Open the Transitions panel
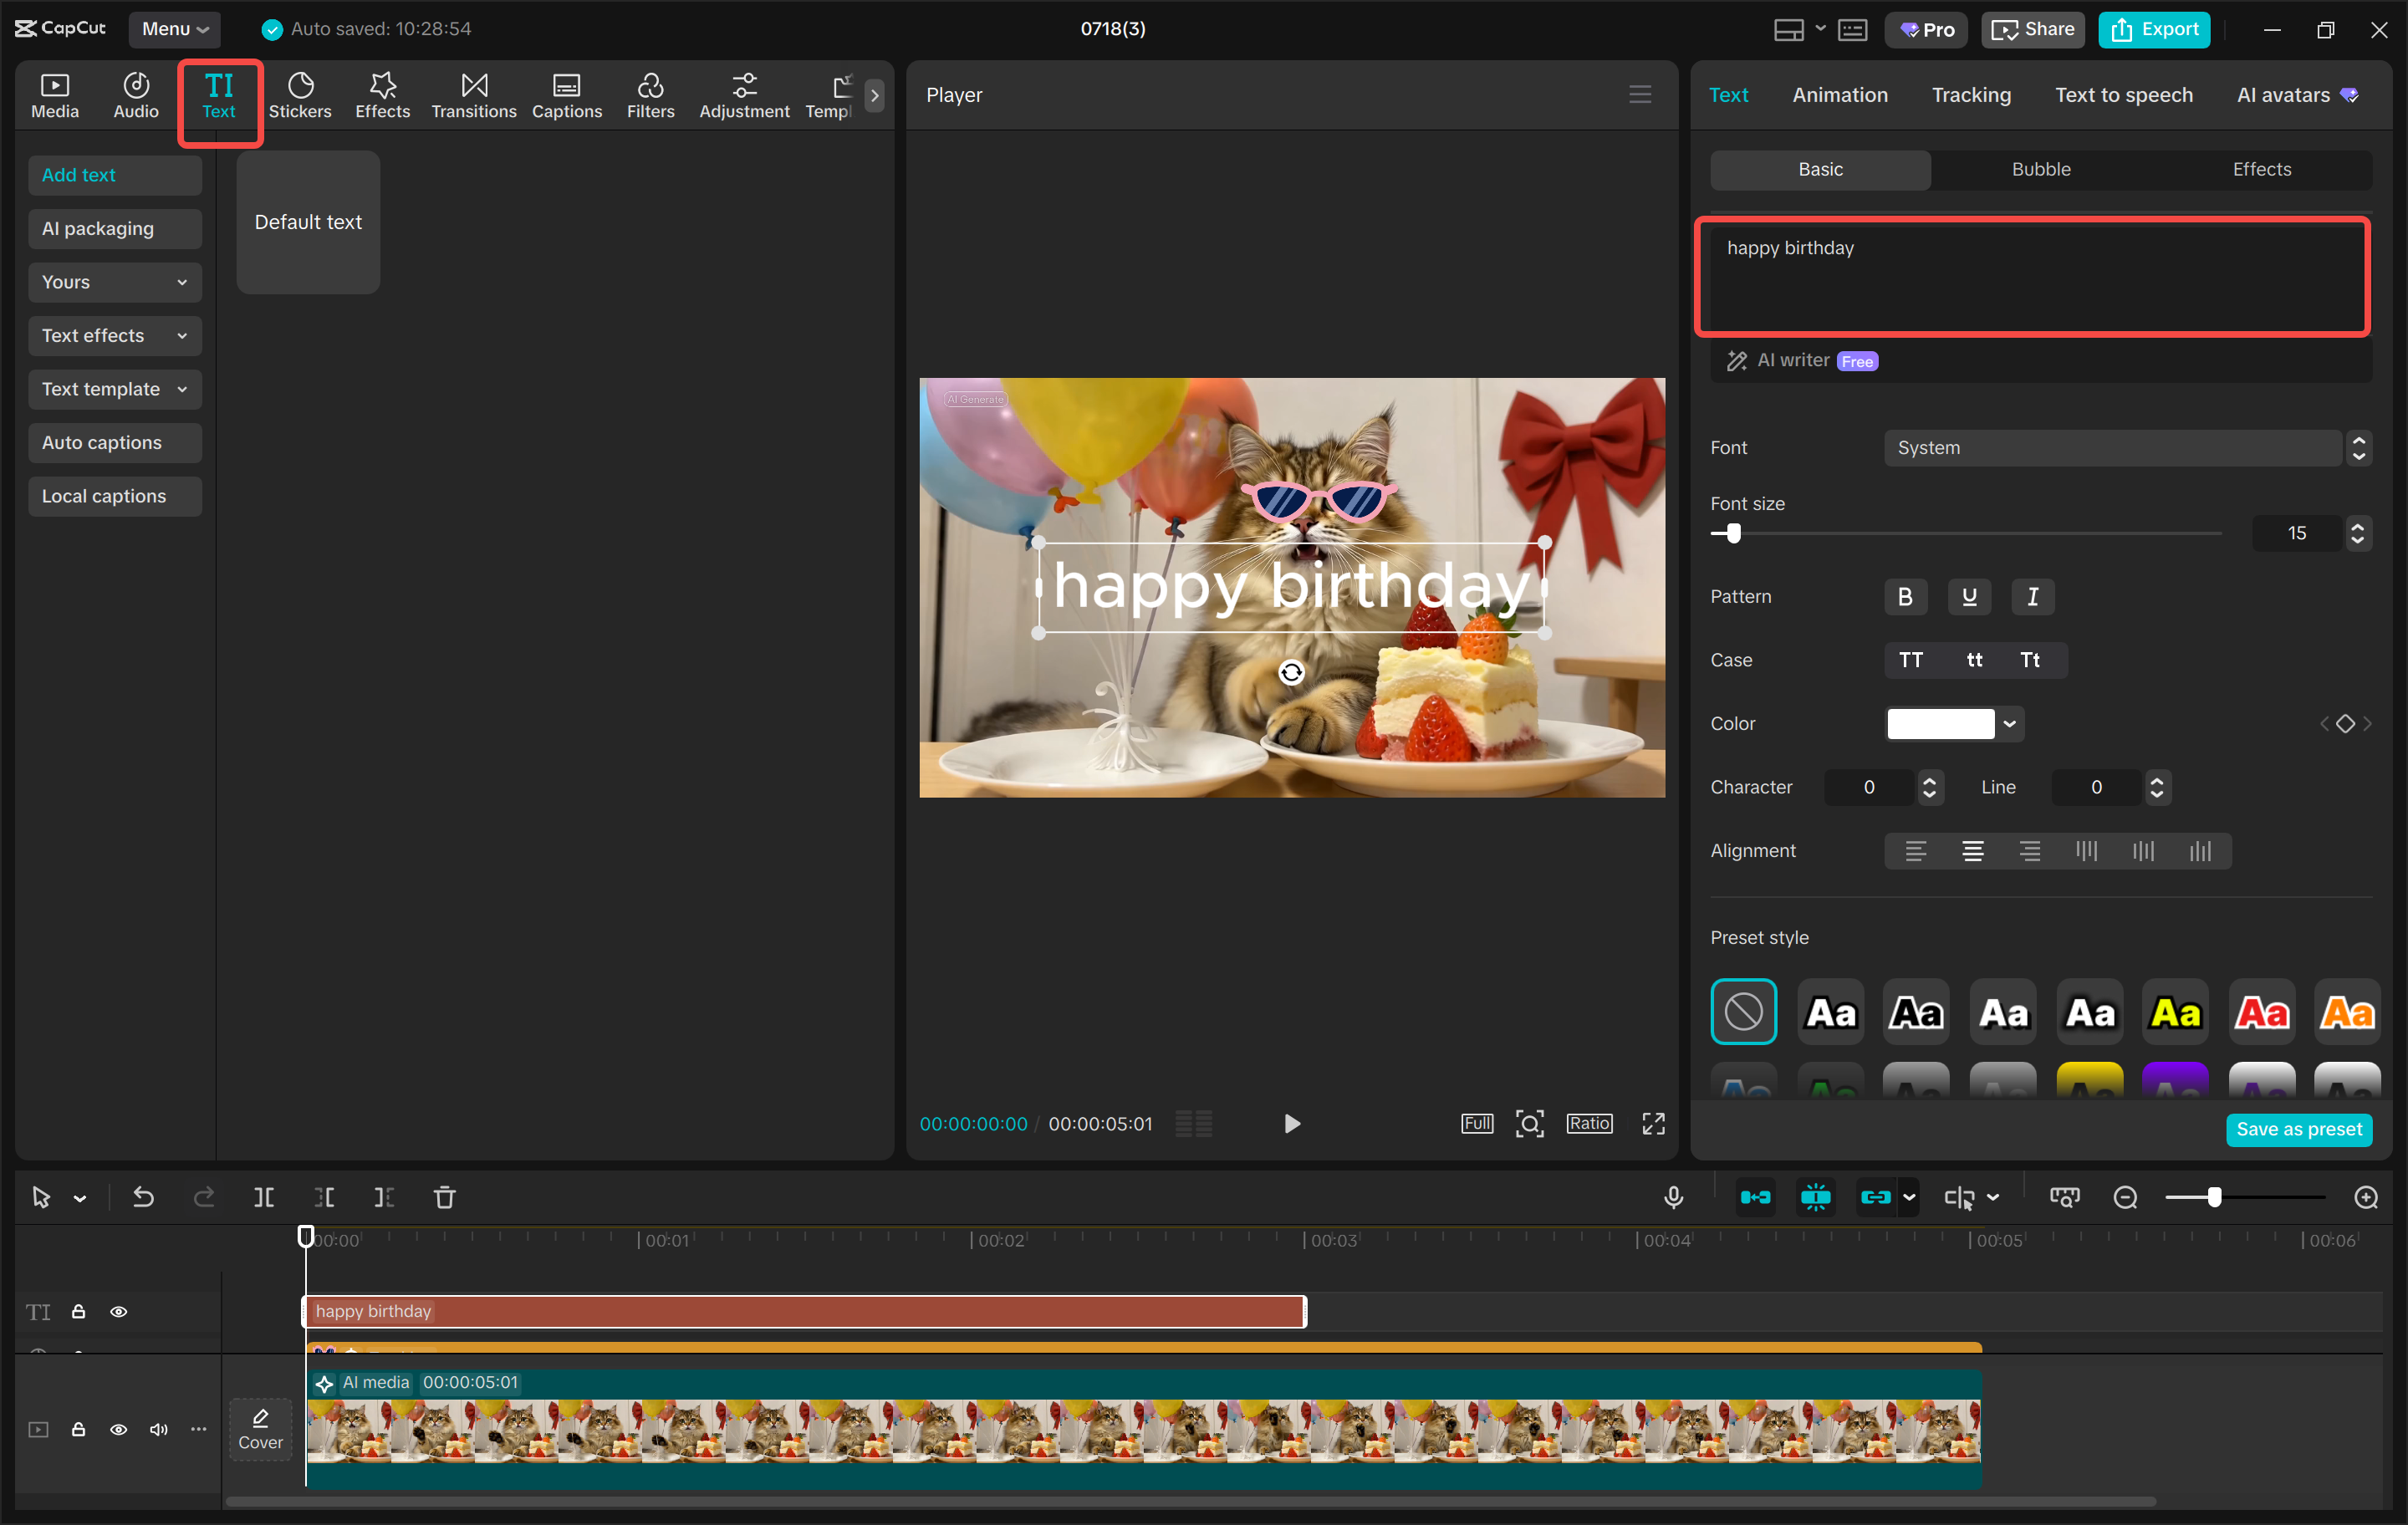 [473, 95]
